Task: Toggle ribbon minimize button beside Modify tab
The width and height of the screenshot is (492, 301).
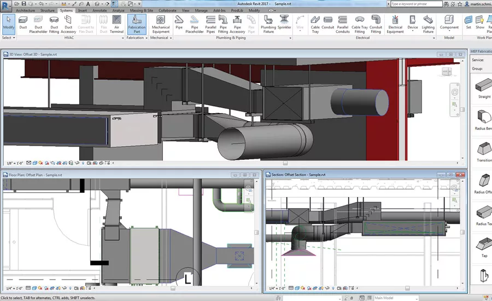Action: coord(271,10)
